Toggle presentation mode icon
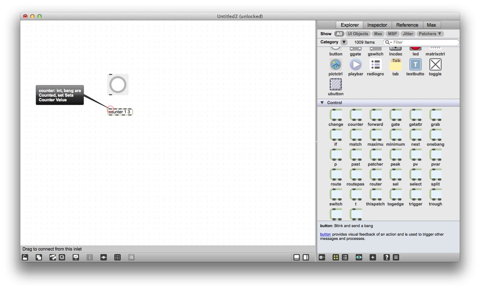480x290 pixels. (x=76, y=257)
